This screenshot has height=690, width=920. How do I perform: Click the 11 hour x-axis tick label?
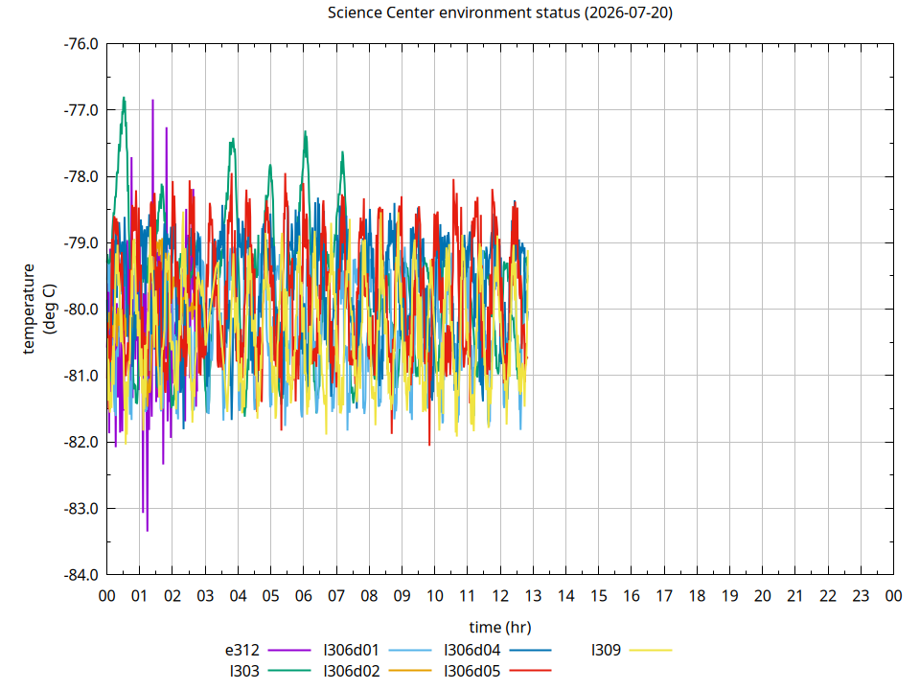click(468, 596)
